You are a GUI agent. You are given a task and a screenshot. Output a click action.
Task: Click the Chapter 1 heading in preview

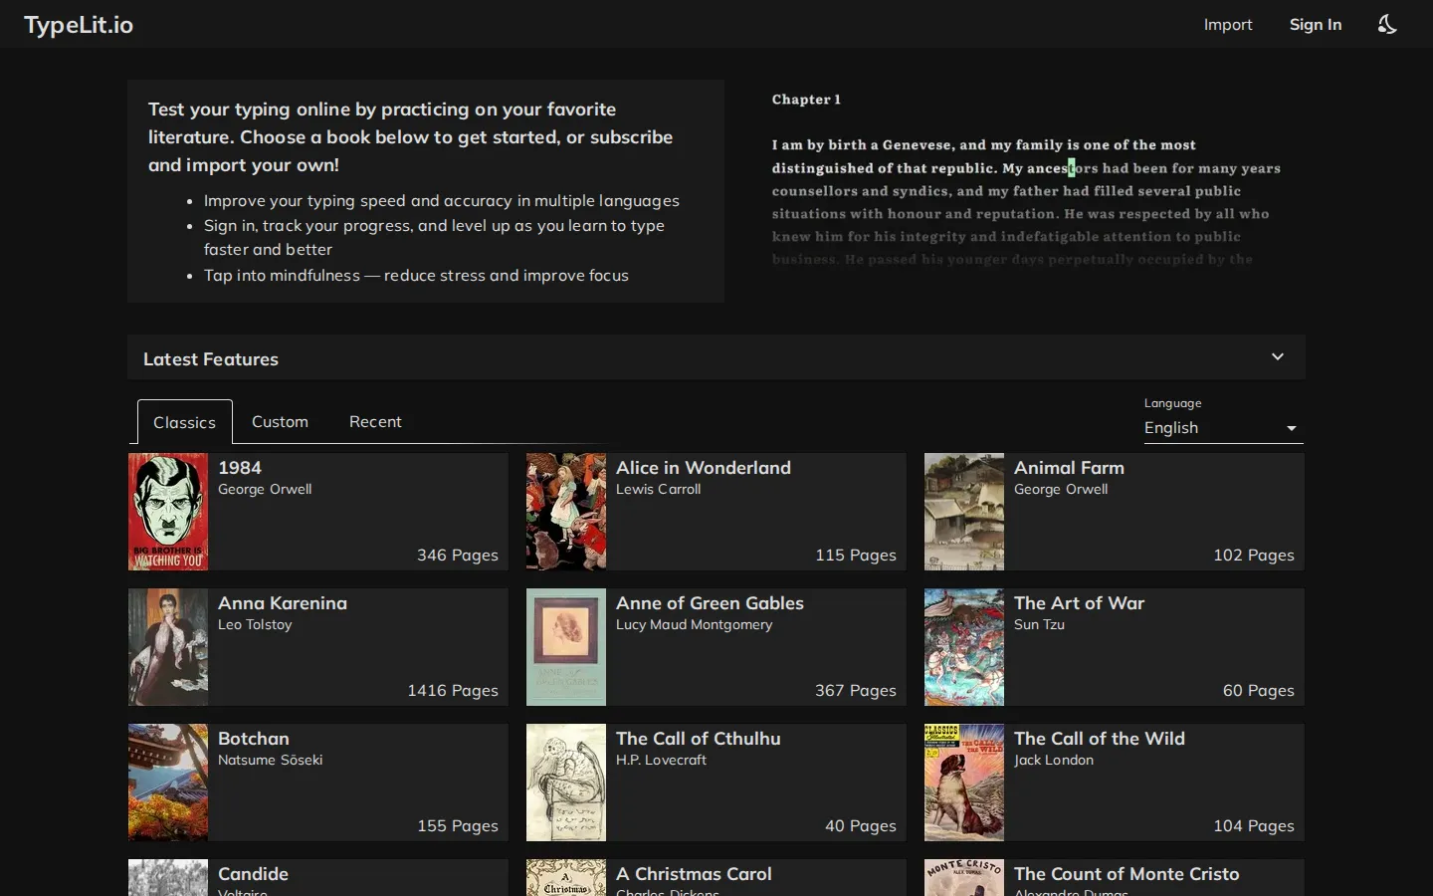tap(806, 100)
